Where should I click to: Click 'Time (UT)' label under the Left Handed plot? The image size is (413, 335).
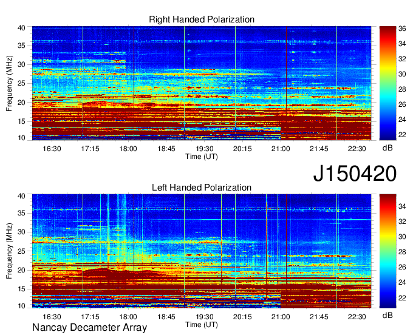pyautogui.click(x=202, y=325)
